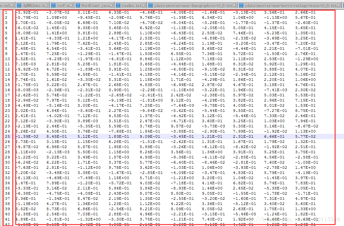Open the user-demographics-v1_0.txt tab
The height and width of the screenshot is (226, 344).
coord(193,5)
